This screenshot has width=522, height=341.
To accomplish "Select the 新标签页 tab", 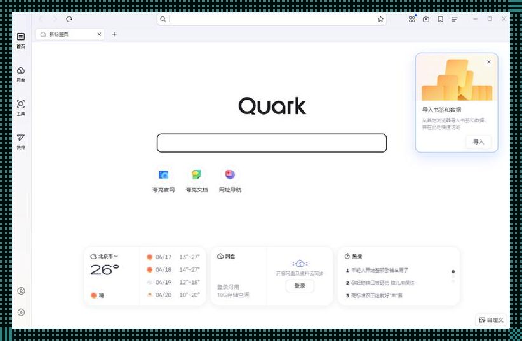I will click(70, 34).
